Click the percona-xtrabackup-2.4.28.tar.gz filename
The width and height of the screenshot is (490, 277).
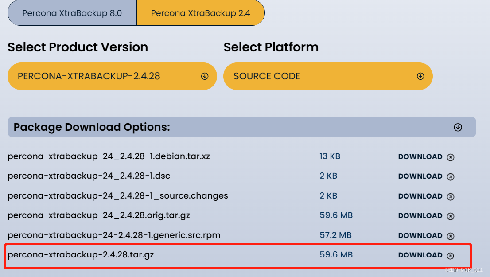81,255
